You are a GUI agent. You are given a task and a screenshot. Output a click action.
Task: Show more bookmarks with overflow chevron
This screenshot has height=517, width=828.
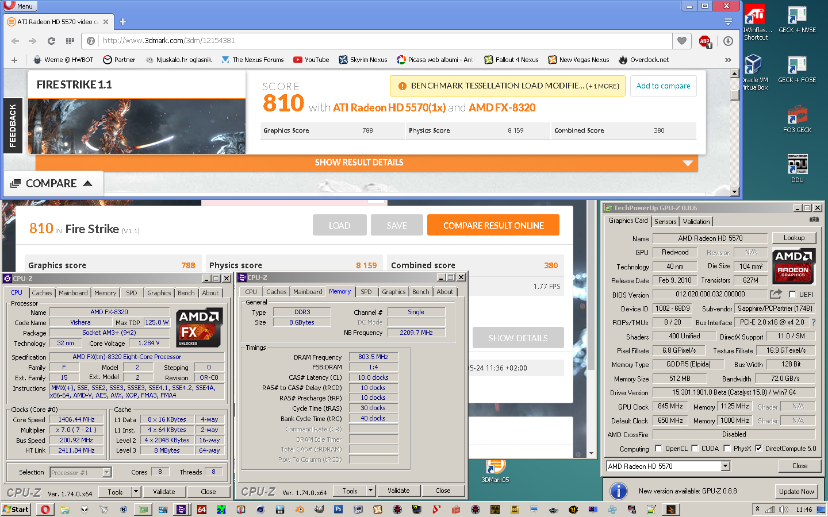[728, 60]
